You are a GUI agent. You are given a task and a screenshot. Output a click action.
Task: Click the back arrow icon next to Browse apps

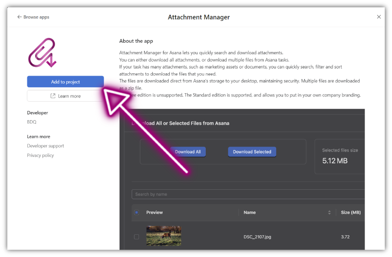point(19,17)
